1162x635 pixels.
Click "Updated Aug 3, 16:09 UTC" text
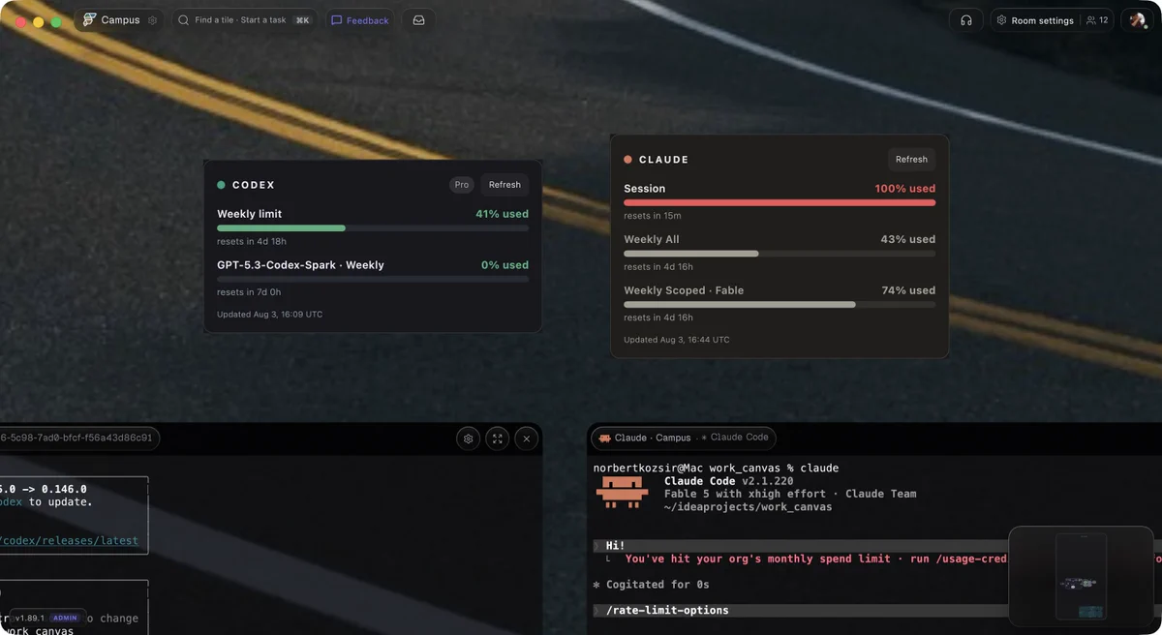point(270,315)
